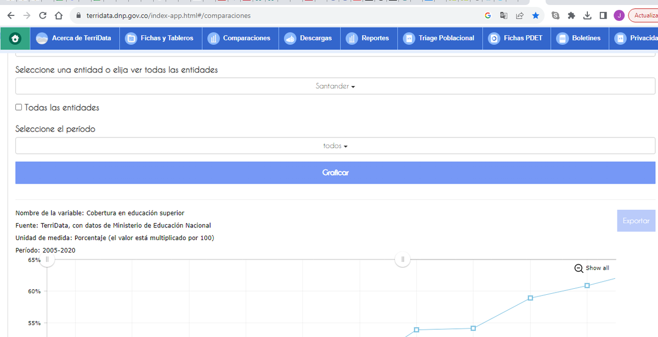This screenshot has width=658, height=337.
Task: Switch to Fichas PDET
Action: tap(517, 38)
